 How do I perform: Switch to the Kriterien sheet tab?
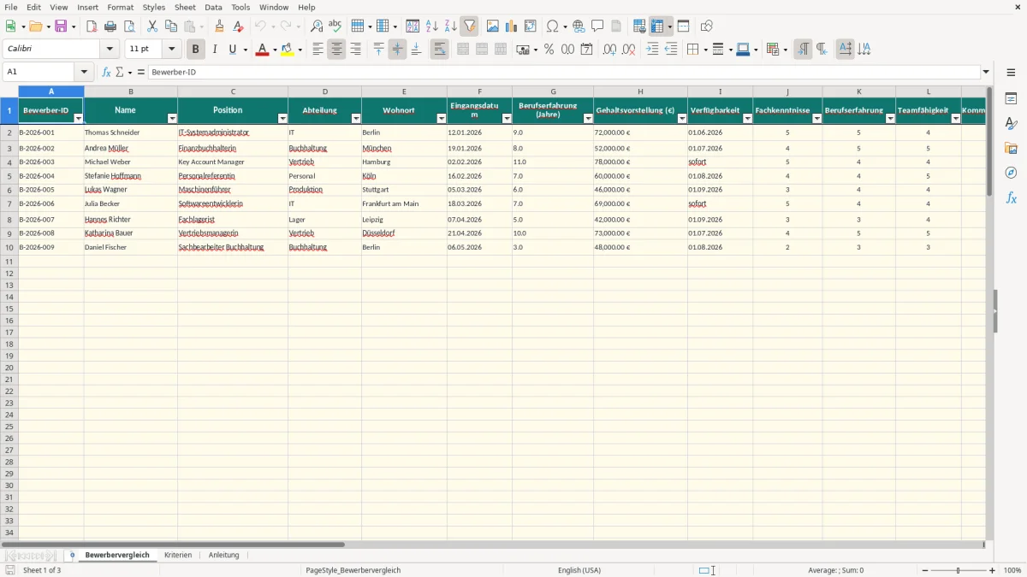click(x=178, y=555)
